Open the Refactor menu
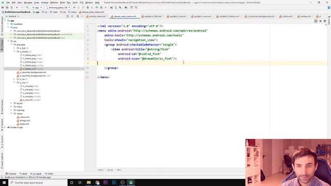 [x=54, y=3]
